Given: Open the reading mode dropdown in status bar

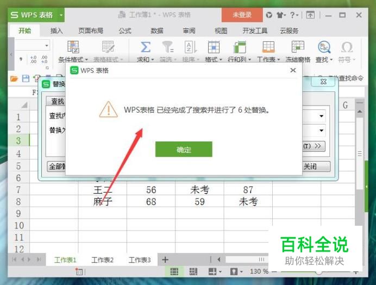Looking at the screenshot, I should tap(221, 272).
